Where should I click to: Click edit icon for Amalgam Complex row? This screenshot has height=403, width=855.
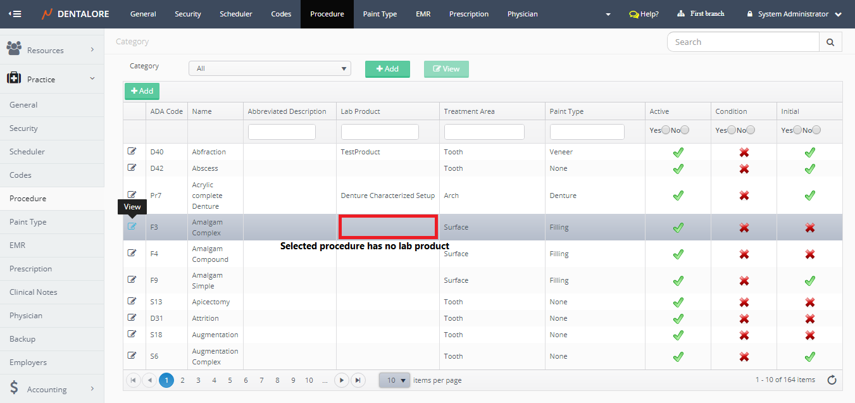[x=132, y=226]
